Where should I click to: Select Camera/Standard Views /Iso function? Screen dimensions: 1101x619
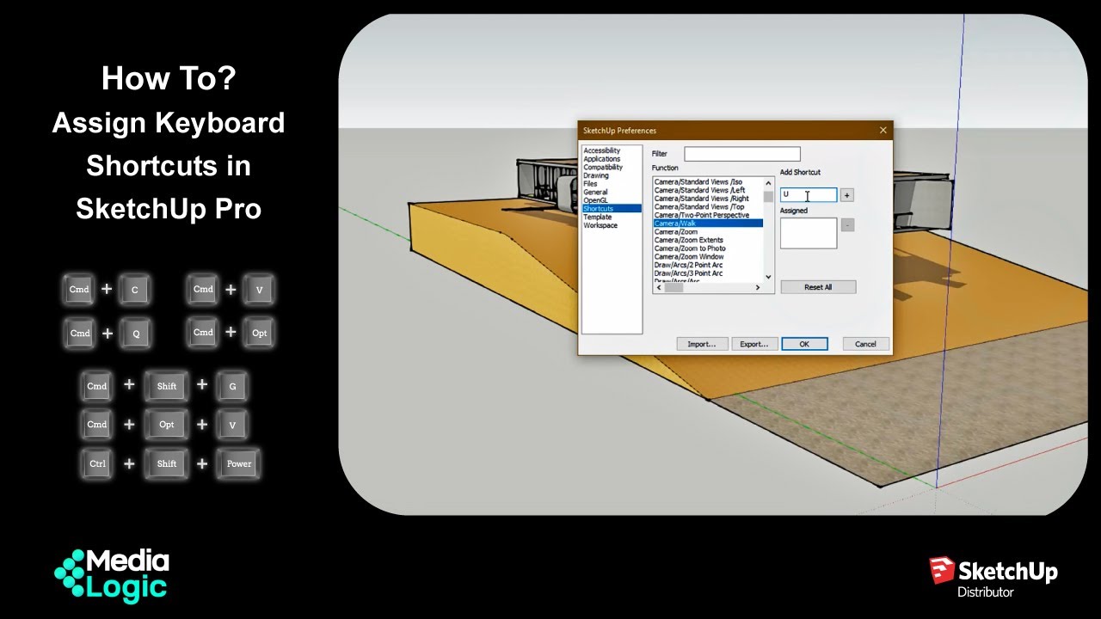click(698, 182)
